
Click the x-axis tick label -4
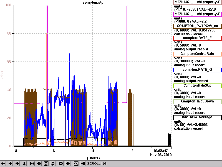[92, 151]
